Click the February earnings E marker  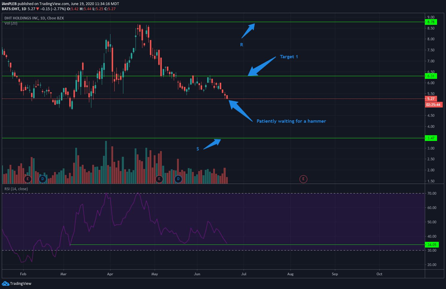pyautogui.click(x=27, y=179)
